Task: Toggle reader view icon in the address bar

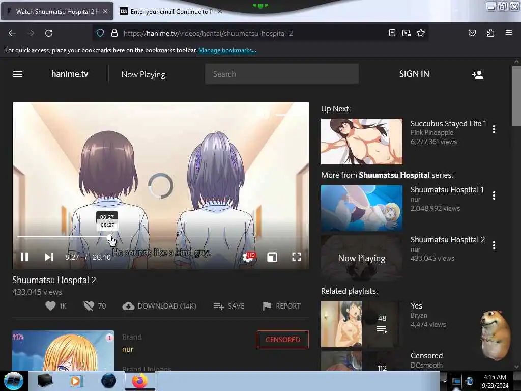Action: (x=392, y=33)
